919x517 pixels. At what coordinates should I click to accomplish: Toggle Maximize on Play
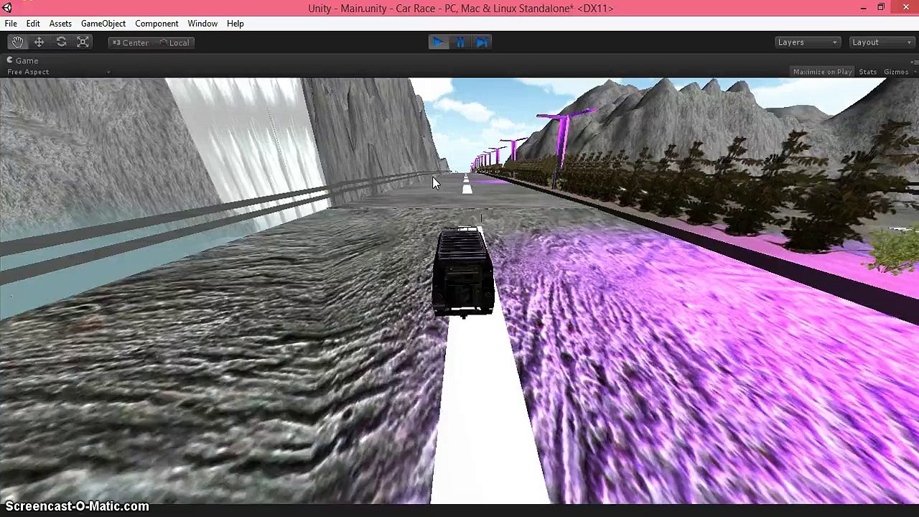click(822, 72)
